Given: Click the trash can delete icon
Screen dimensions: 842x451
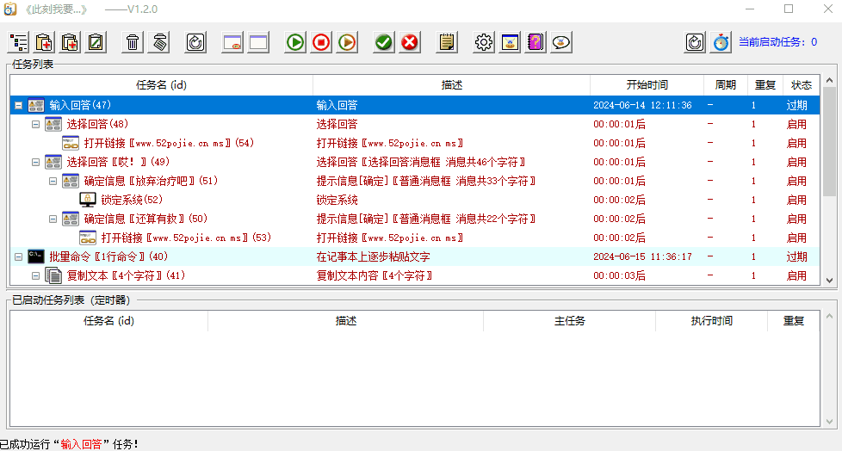Looking at the screenshot, I should tap(133, 42).
